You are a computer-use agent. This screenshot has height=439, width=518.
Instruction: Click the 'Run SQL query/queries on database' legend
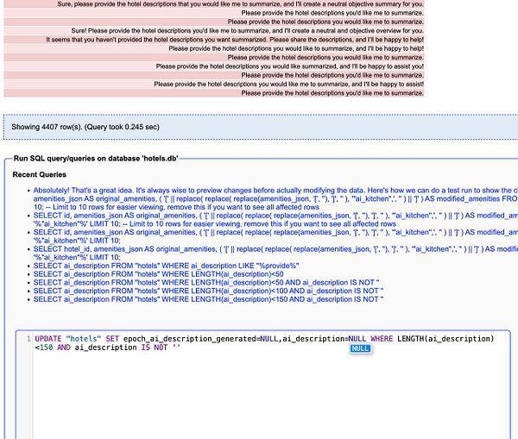(96, 159)
